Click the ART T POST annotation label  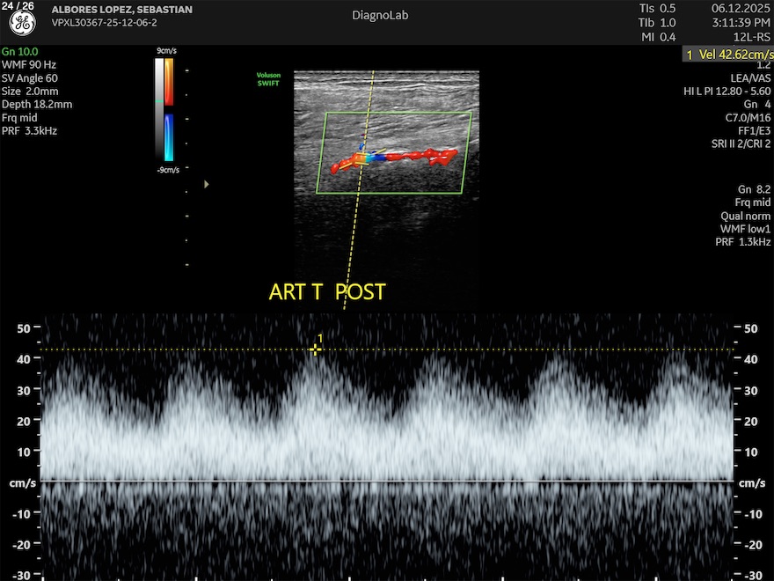(x=326, y=292)
